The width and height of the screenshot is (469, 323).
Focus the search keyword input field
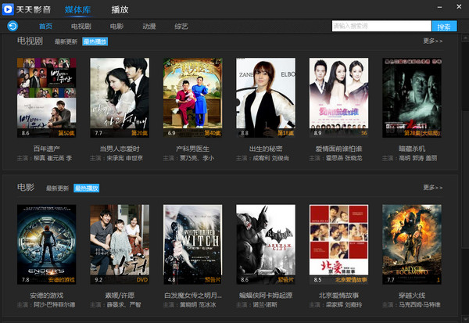click(381, 26)
